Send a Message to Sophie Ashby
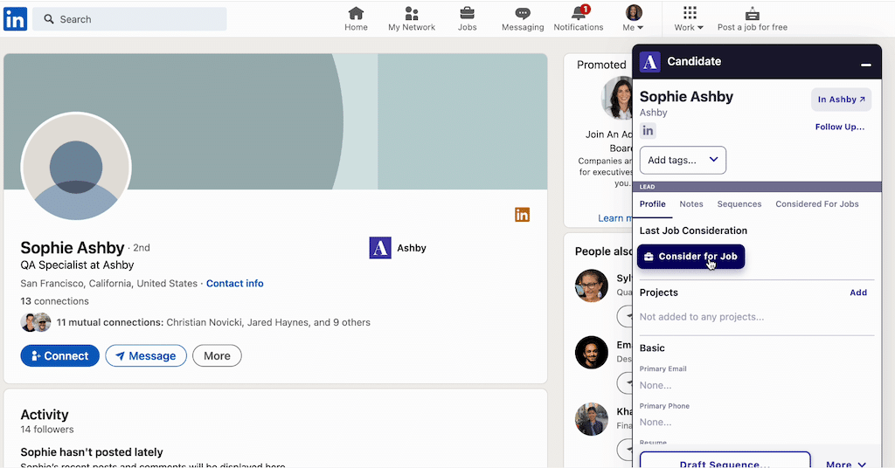Screen dimensions: 895x468 tap(146, 355)
